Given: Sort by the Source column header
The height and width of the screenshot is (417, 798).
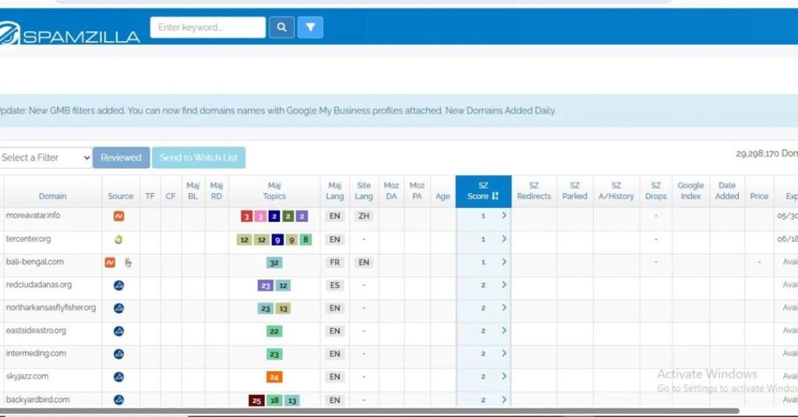Looking at the screenshot, I should tap(121, 196).
